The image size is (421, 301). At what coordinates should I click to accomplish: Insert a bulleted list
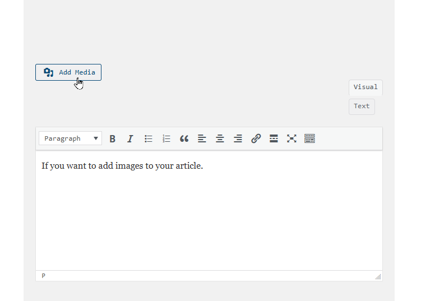point(149,138)
